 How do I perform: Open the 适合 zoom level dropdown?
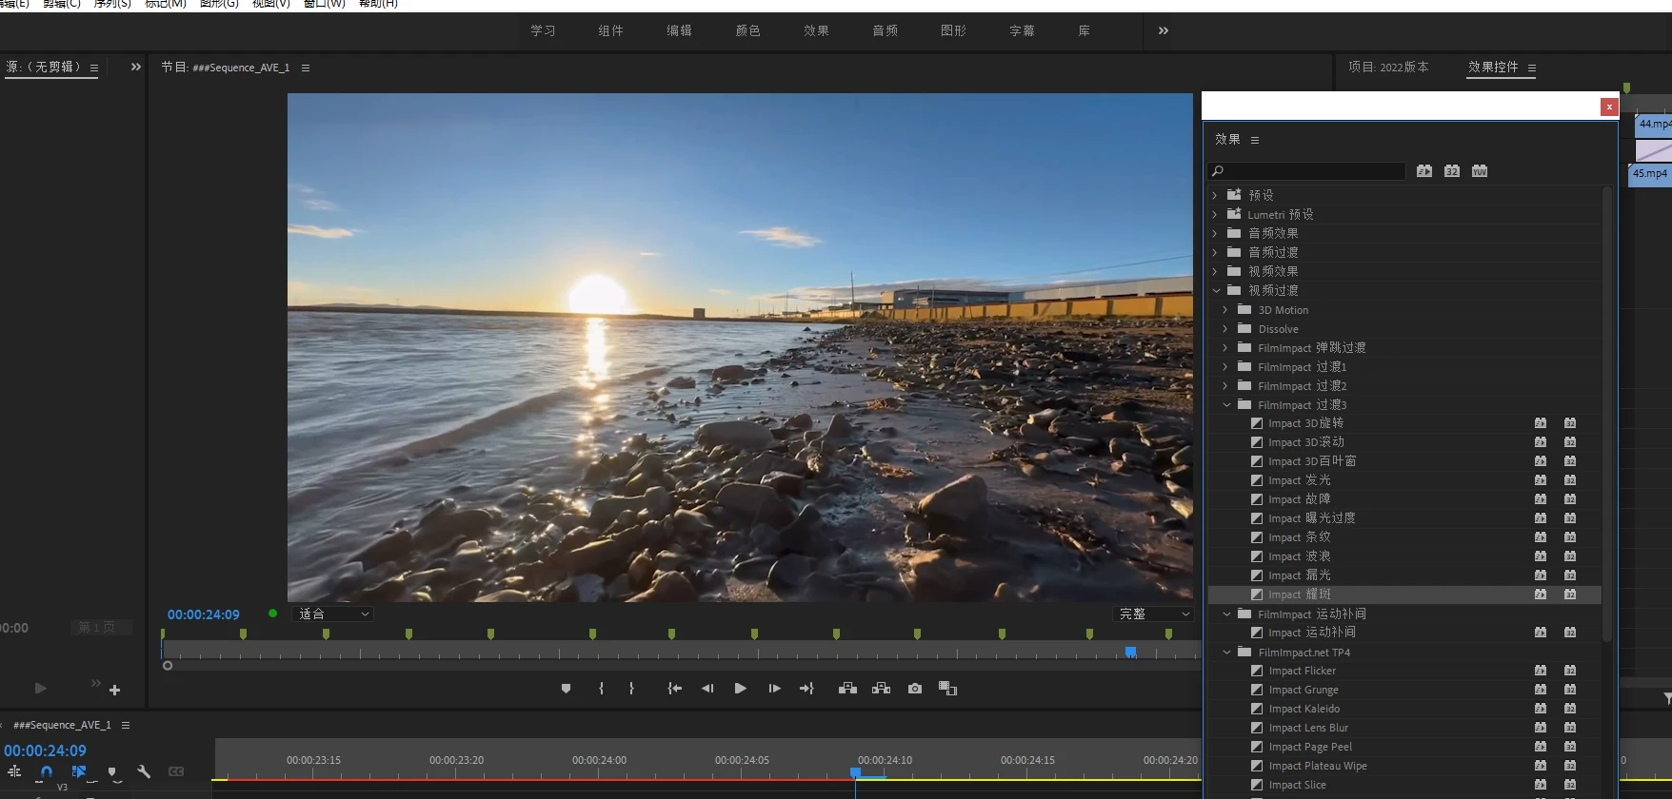coord(333,614)
